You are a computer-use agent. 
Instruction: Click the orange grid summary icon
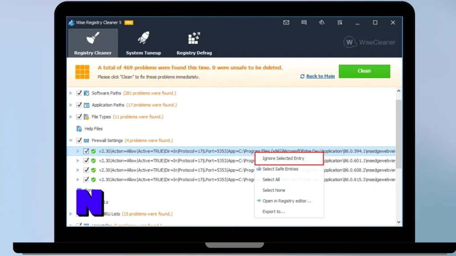pyautogui.click(x=82, y=72)
